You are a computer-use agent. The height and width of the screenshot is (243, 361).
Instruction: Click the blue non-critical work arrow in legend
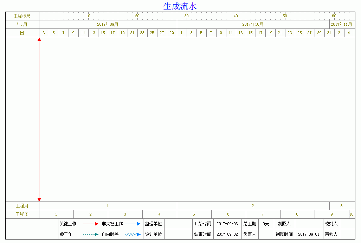click(133, 224)
